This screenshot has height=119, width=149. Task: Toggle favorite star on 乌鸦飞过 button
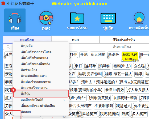coord(122,61)
